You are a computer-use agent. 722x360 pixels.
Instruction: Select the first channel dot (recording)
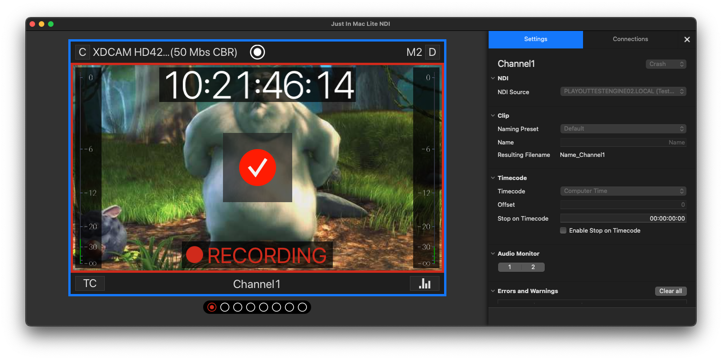point(212,307)
